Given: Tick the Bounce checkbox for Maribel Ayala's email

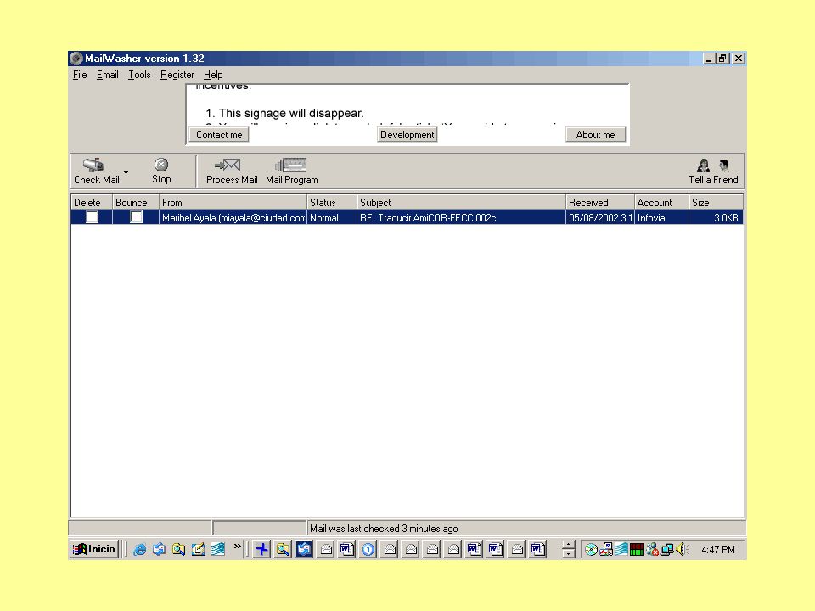Looking at the screenshot, I should [x=136, y=217].
